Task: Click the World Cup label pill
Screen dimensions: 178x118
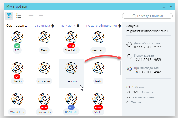Action: click(17, 112)
